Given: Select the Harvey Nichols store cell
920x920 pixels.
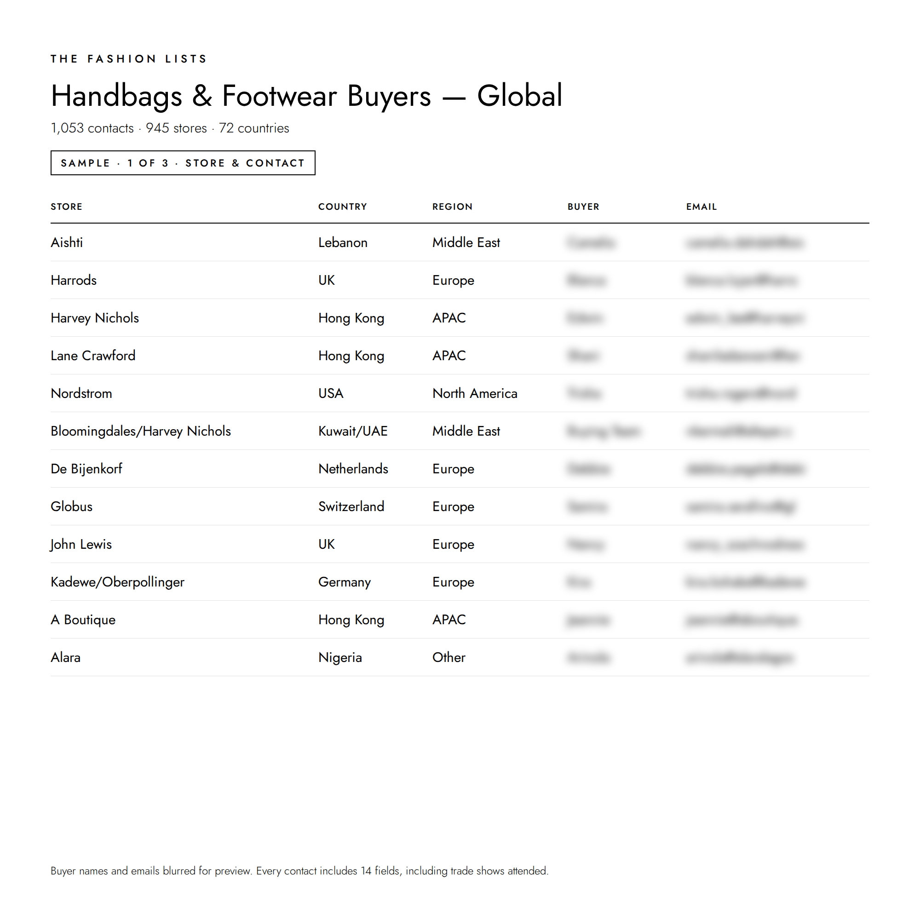Looking at the screenshot, I should click(95, 317).
